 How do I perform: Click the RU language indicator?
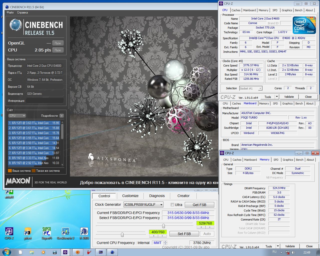coord(274,252)
